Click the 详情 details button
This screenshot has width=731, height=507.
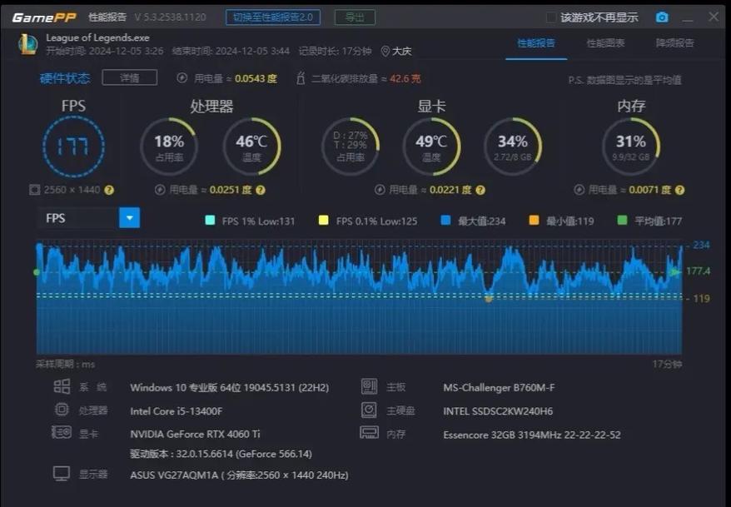[129, 77]
